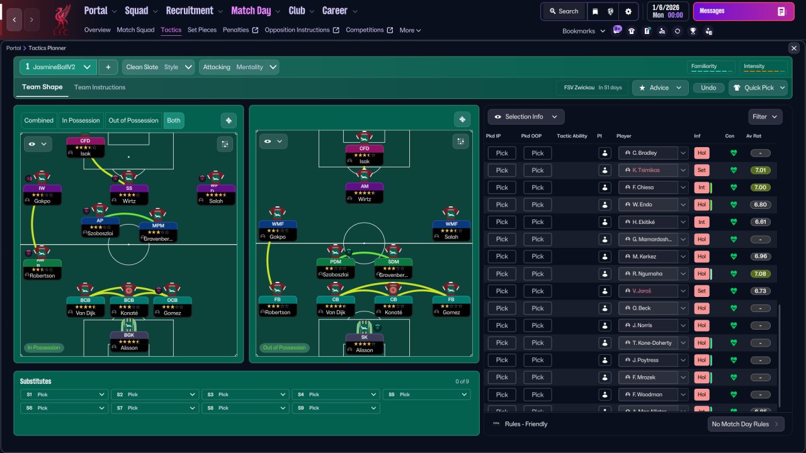This screenshot has width=806, height=453.
Task: Go forward with the right arrow
Action: (x=31, y=20)
